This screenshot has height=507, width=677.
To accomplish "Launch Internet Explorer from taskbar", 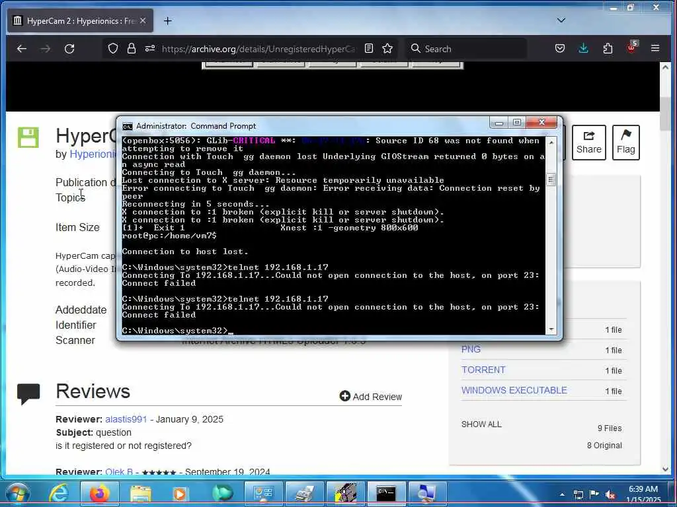I will [59, 494].
